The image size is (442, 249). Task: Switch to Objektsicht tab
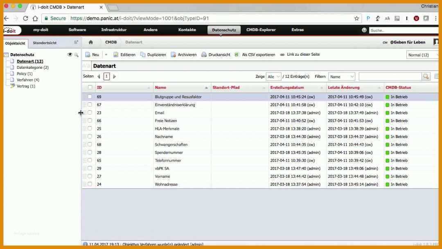pyautogui.click(x=15, y=43)
